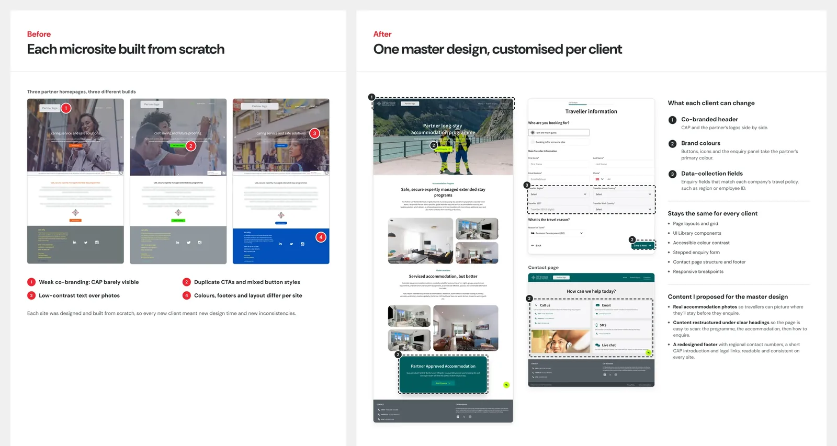The image size is (837, 446).
Task: Click Twitter icon in orange-button Before homepage footer
Action: click(x=86, y=243)
